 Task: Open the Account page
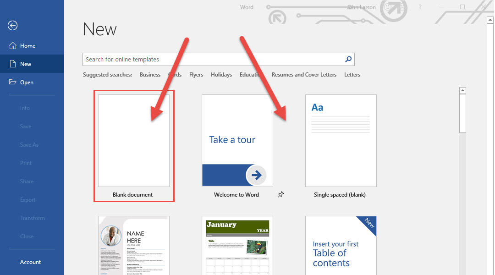pyautogui.click(x=31, y=262)
